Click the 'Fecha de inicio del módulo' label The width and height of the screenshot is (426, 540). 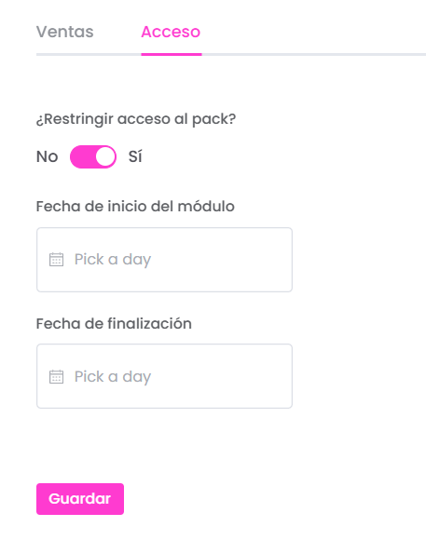tap(135, 207)
